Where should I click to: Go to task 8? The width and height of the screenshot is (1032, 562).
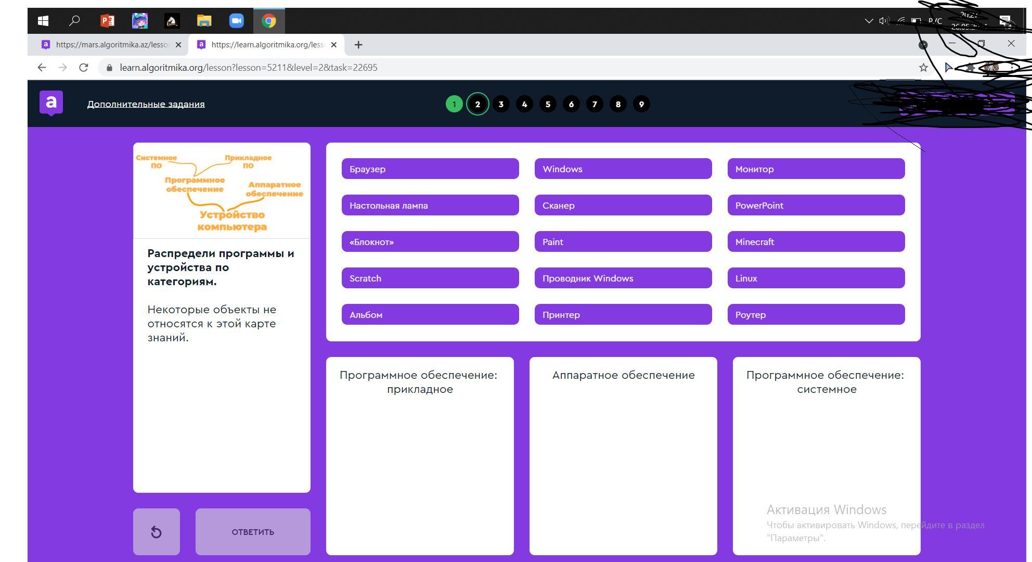point(618,104)
